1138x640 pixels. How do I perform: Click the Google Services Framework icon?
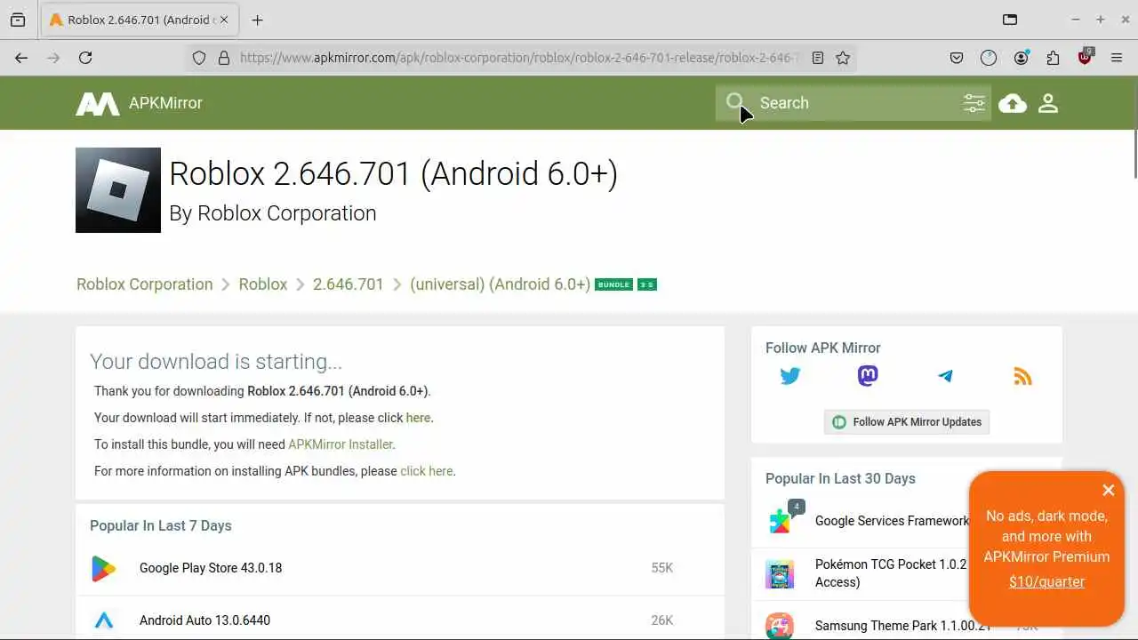point(781,521)
